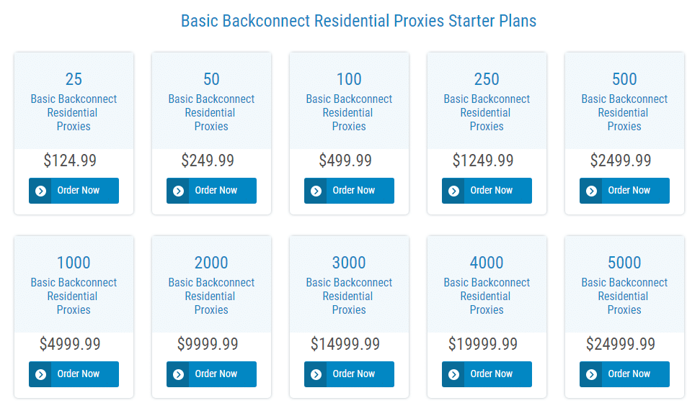Order Now for the $19999.99 plan
This screenshot has height=416, width=700.
tap(487, 374)
